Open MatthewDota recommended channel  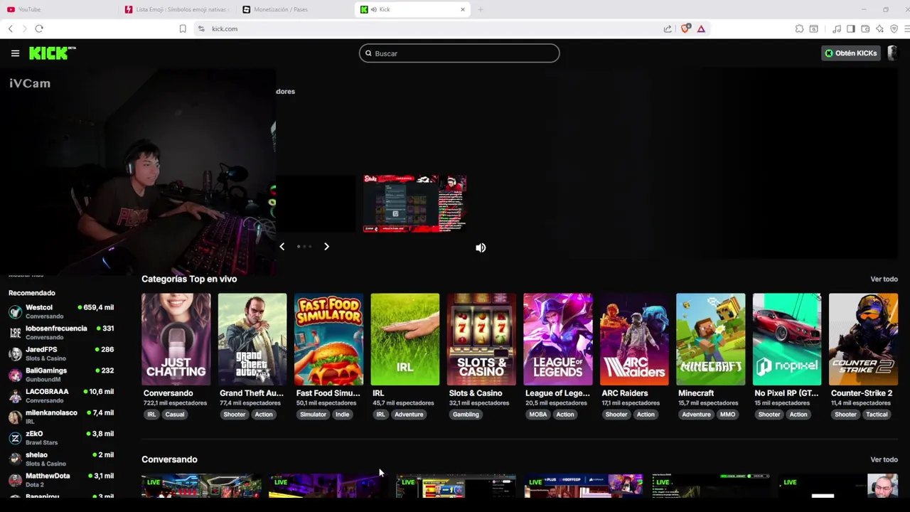[x=61, y=480]
